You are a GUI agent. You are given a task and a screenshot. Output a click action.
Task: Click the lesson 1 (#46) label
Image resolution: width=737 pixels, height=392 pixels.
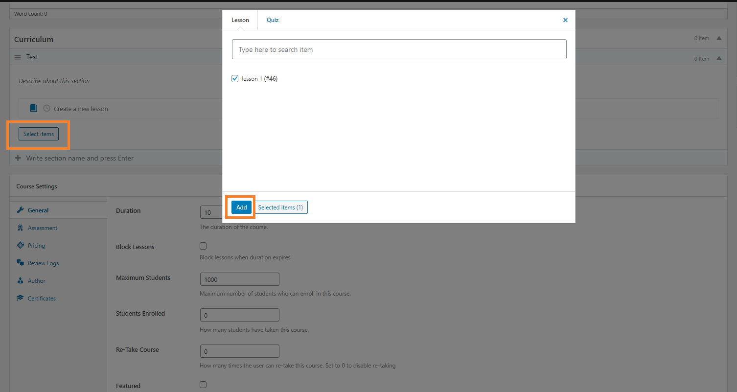coord(260,79)
